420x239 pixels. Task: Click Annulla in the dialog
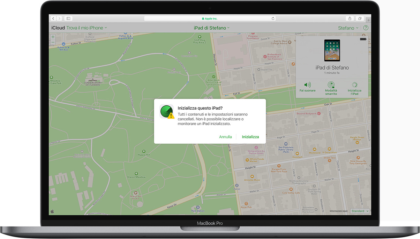pos(225,137)
